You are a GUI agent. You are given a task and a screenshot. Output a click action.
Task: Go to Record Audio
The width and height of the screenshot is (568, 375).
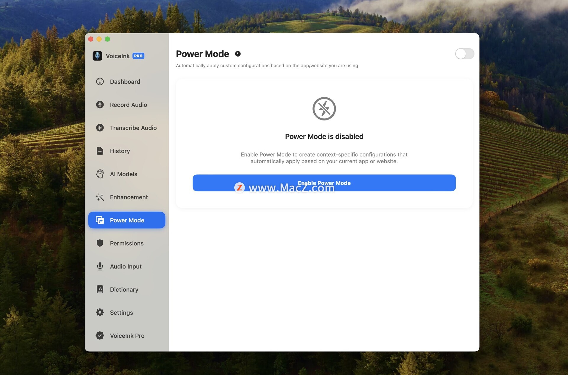tap(127, 105)
